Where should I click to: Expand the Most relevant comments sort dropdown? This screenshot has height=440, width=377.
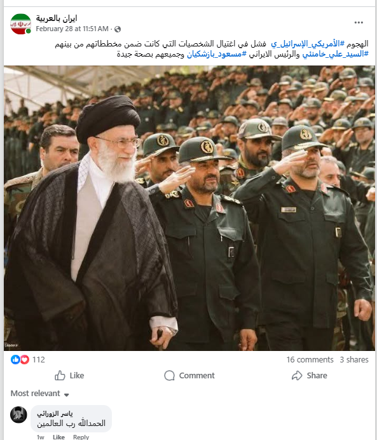40,394
